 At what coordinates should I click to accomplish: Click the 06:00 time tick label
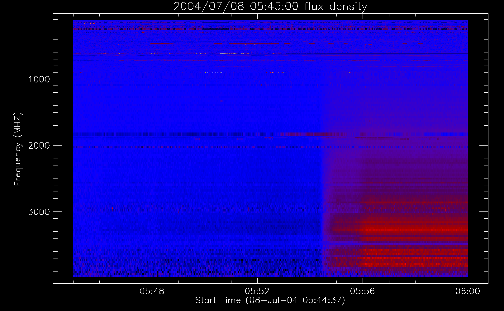[468, 291]
